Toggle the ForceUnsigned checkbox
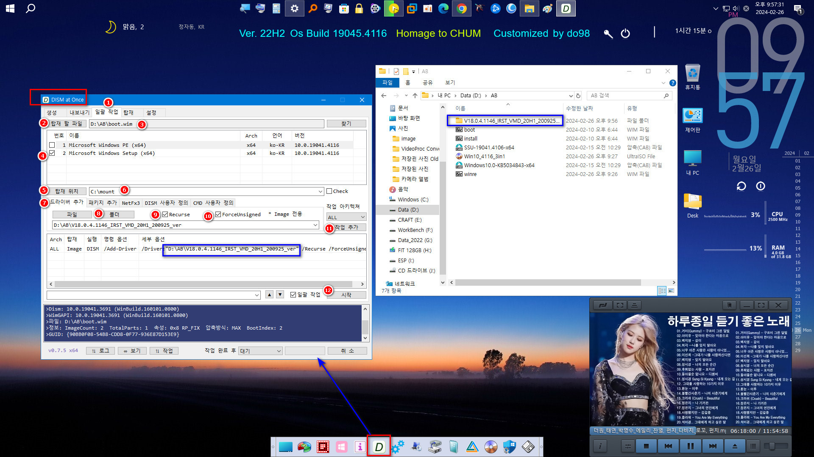The height and width of the screenshot is (457, 814). [218, 215]
